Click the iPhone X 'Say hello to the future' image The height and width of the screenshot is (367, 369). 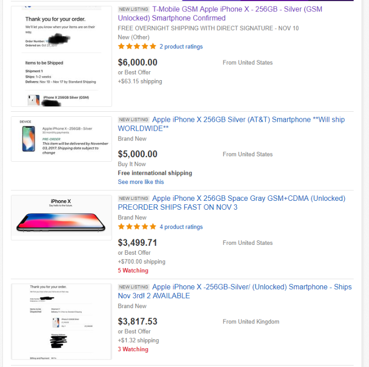pos(61,218)
